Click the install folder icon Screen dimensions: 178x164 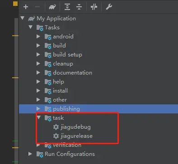click(x=48, y=91)
